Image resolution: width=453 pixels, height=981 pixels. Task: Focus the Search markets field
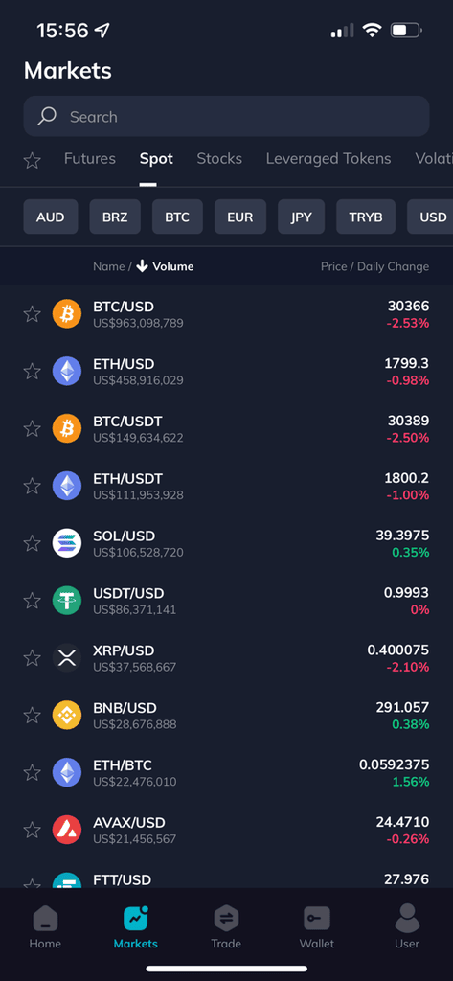pyautogui.click(x=226, y=116)
